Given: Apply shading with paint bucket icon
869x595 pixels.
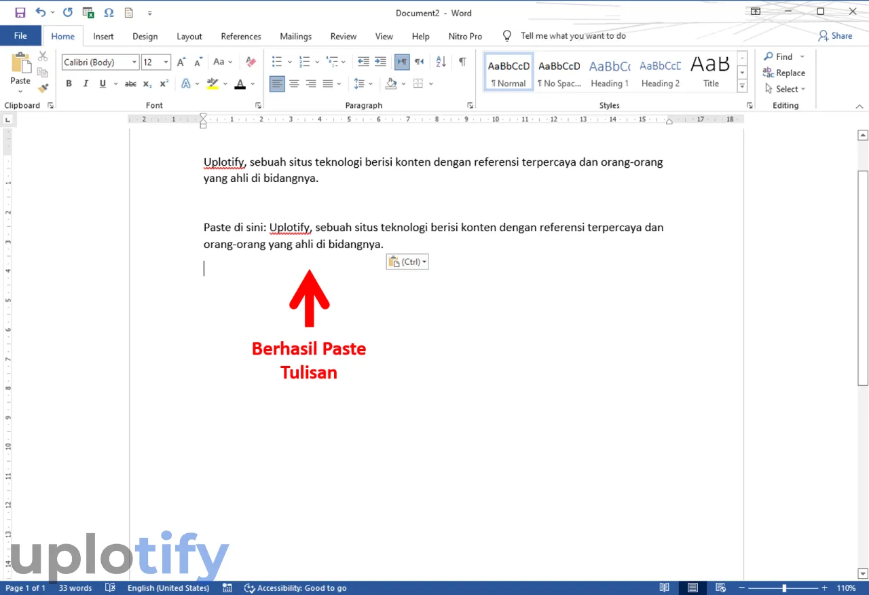Looking at the screenshot, I should [x=391, y=84].
